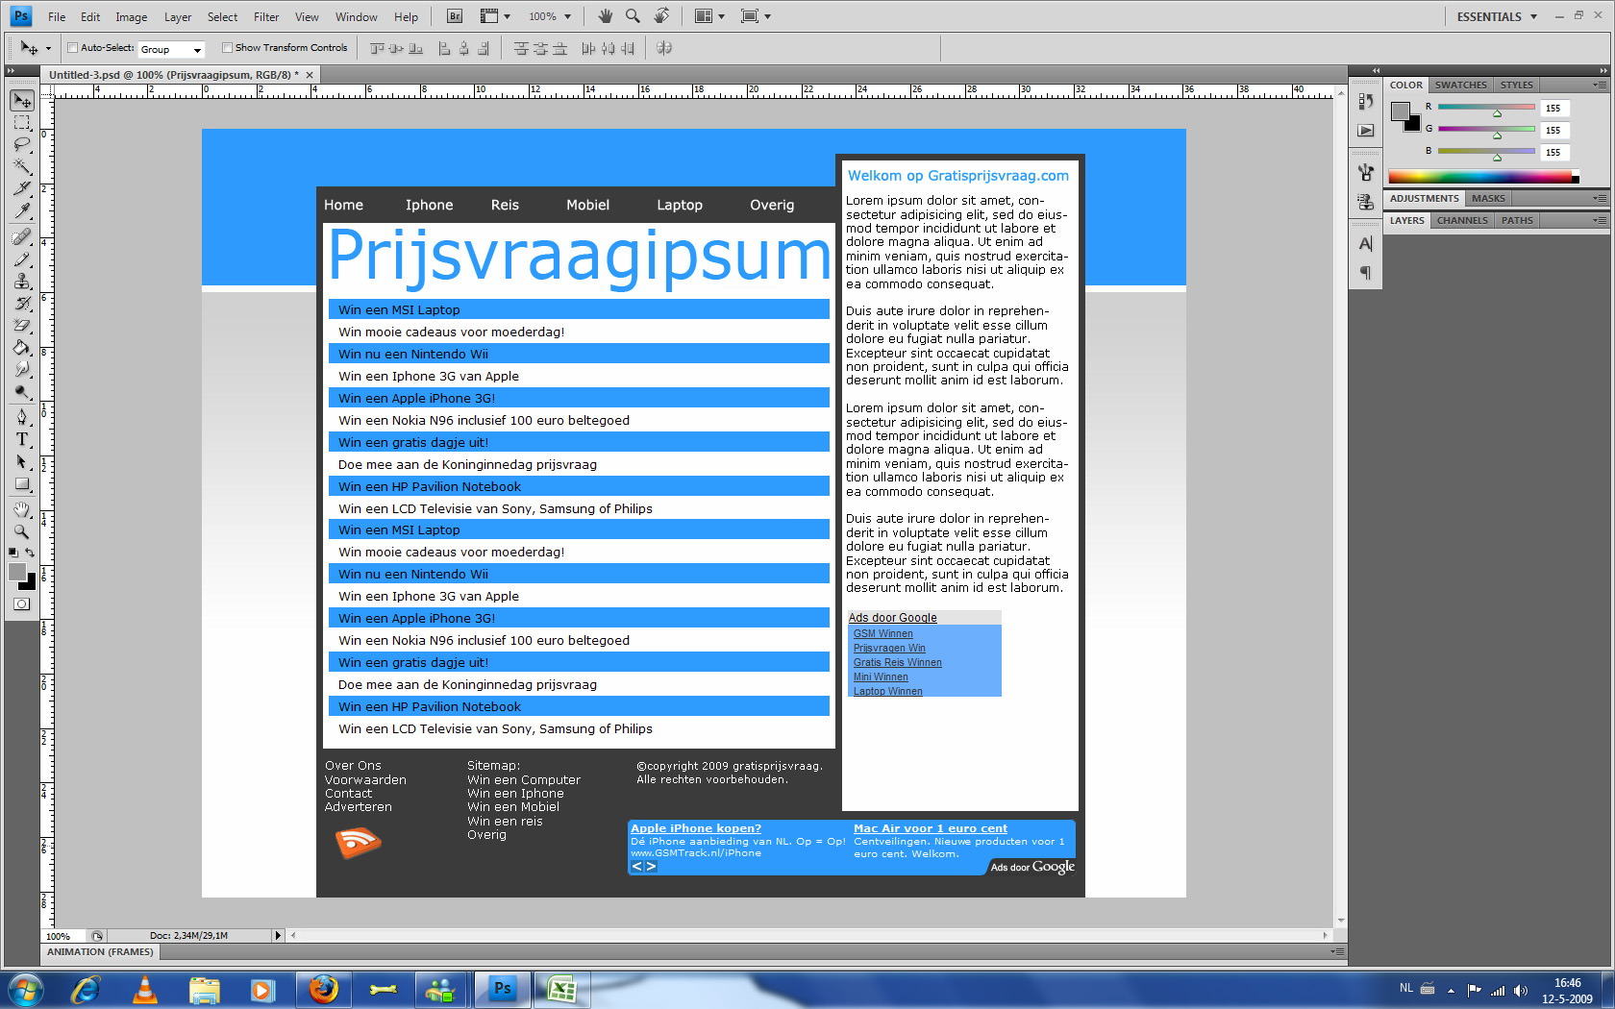The width and height of the screenshot is (1615, 1009).
Task: Open the Layers panel options menu
Action: (1599, 221)
